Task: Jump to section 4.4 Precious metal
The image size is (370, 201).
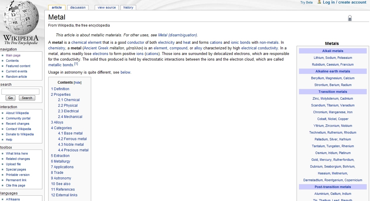Action: pyautogui.click(x=73, y=150)
